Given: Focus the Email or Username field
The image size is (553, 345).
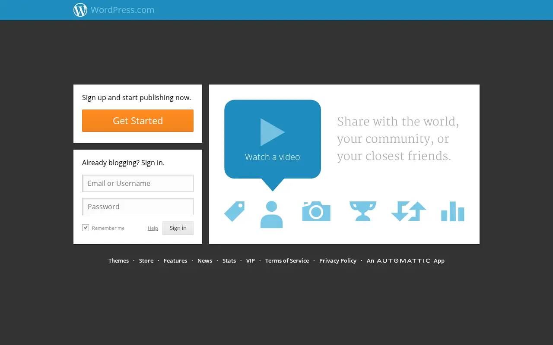Looking at the screenshot, I should [x=138, y=183].
